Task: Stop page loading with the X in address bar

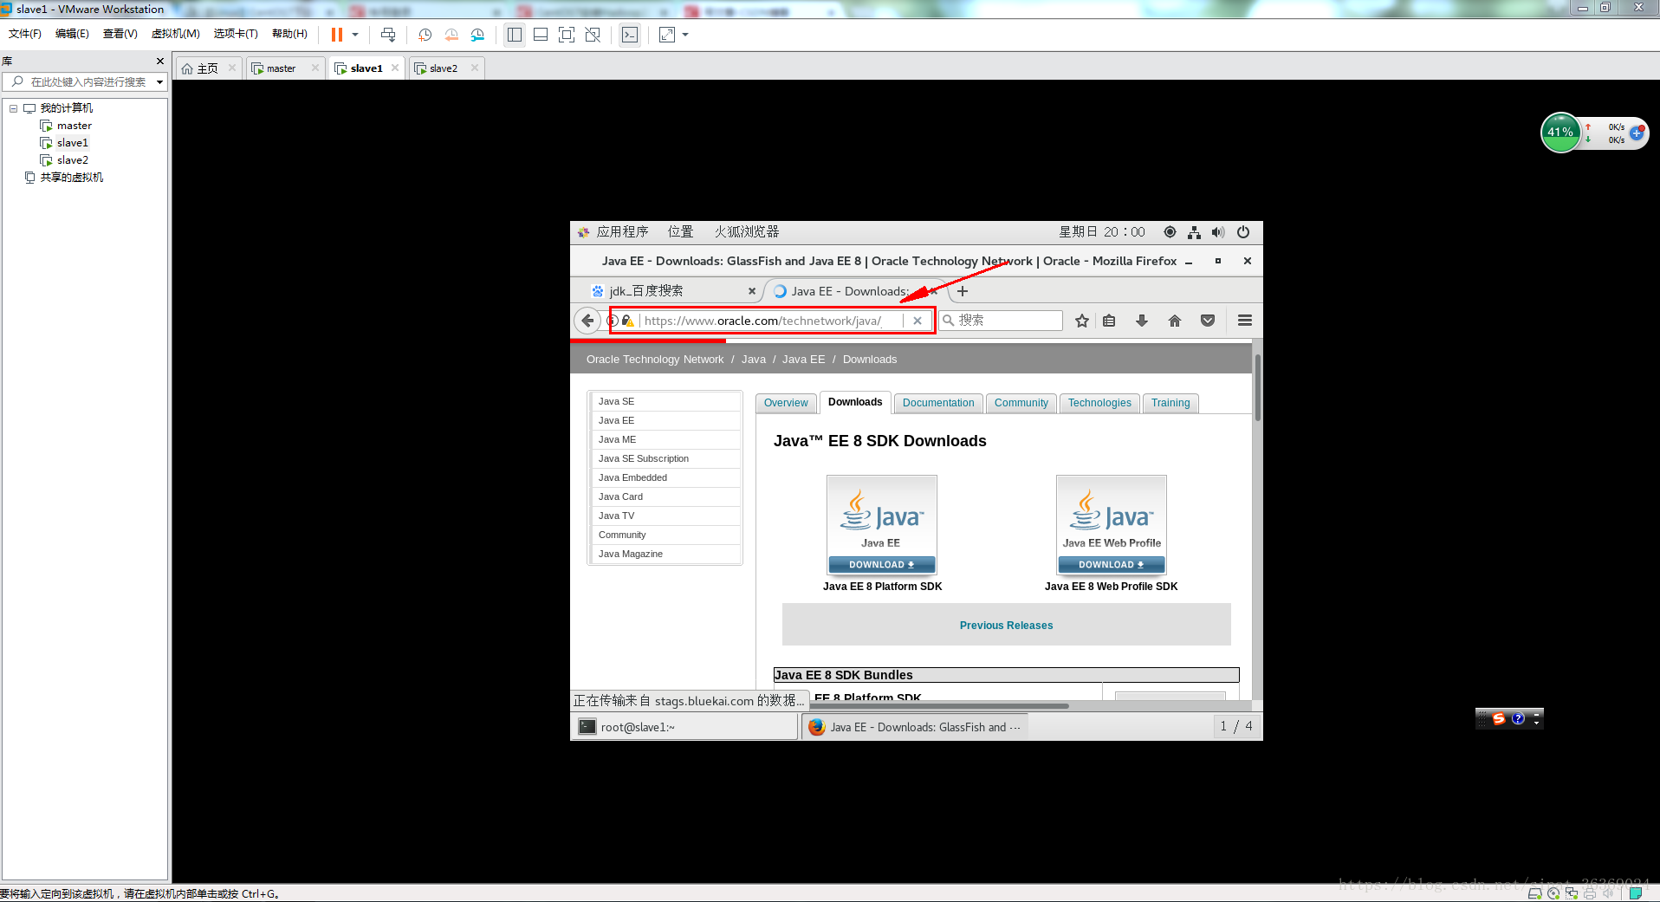Action: point(918,321)
